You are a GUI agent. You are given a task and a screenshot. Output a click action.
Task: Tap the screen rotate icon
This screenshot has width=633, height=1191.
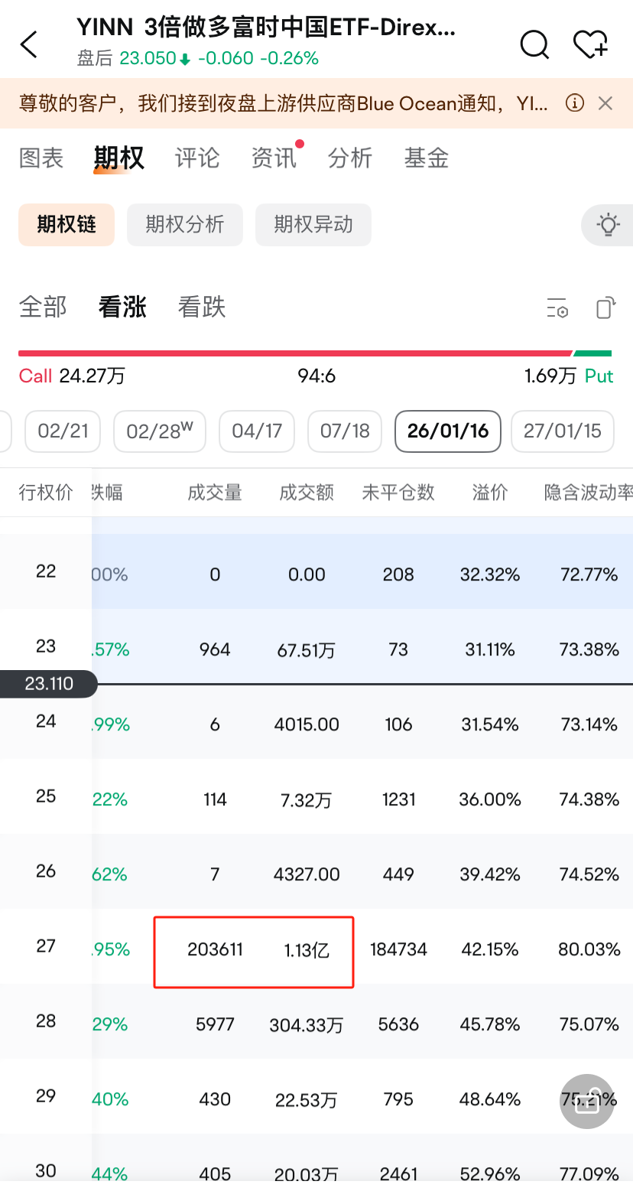[x=605, y=308]
